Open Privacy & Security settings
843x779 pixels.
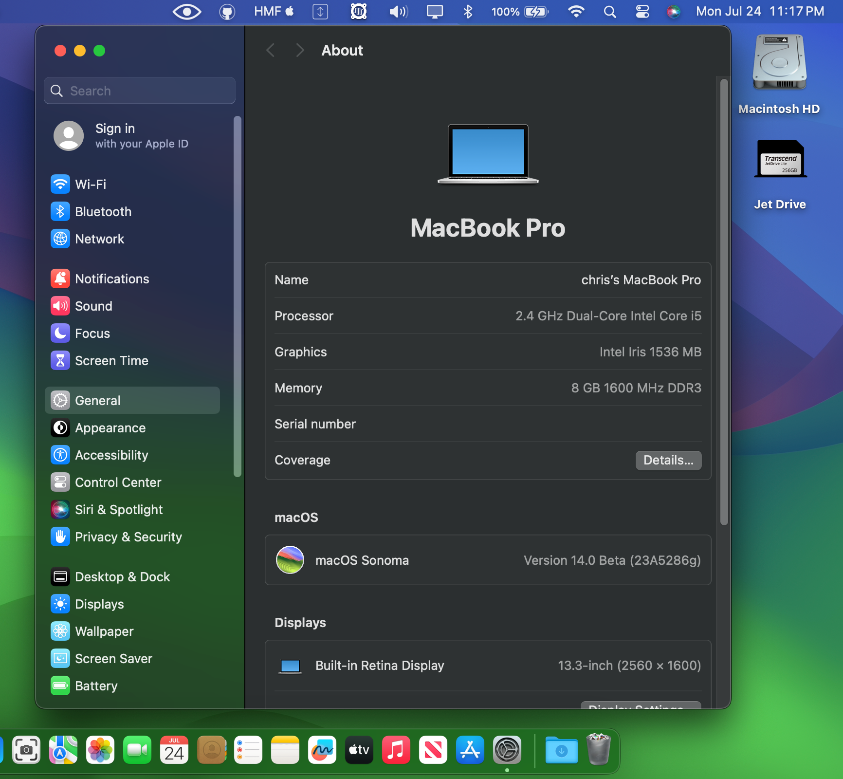(x=132, y=537)
